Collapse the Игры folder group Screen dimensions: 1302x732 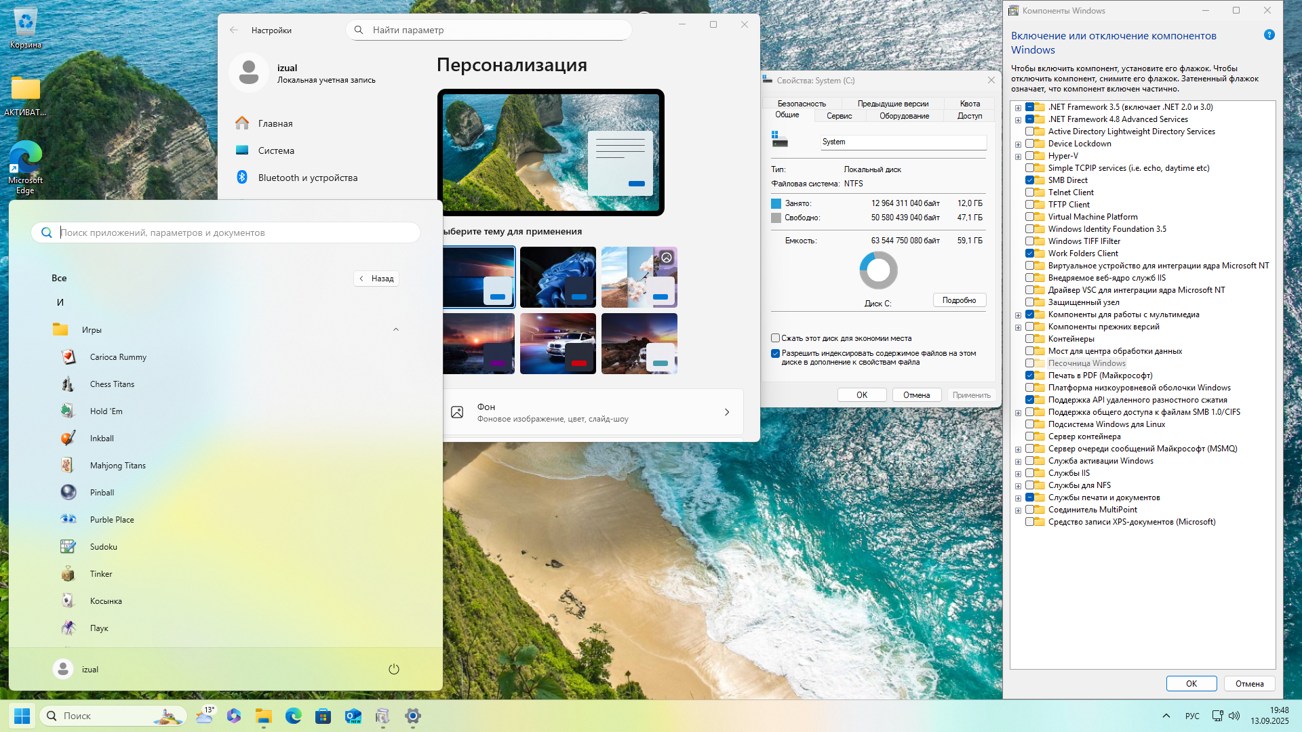[395, 330]
